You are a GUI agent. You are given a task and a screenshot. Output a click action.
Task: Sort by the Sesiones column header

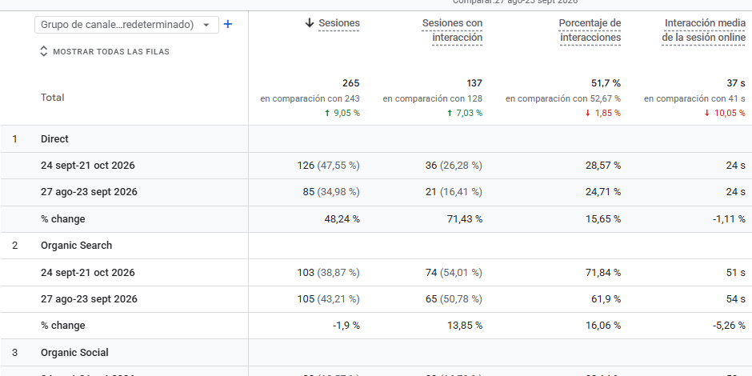pos(339,23)
